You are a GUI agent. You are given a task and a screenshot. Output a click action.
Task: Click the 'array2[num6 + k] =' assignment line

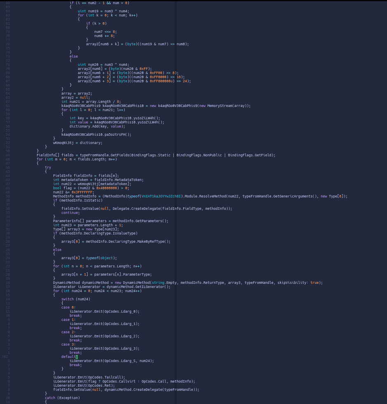point(138,44)
